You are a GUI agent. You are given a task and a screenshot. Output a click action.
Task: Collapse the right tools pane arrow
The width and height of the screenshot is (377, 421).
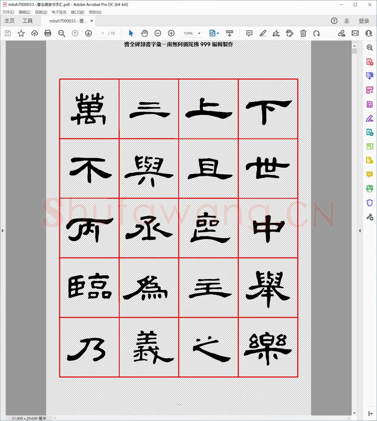click(360, 231)
